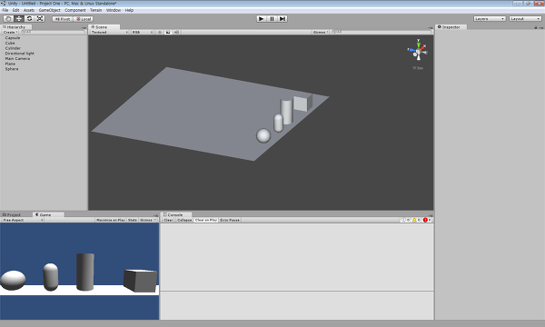Image resolution: width=545 pixels, height=327 pixels.
Task: Open the Terrain menu
Action: [x=96, y=10]
